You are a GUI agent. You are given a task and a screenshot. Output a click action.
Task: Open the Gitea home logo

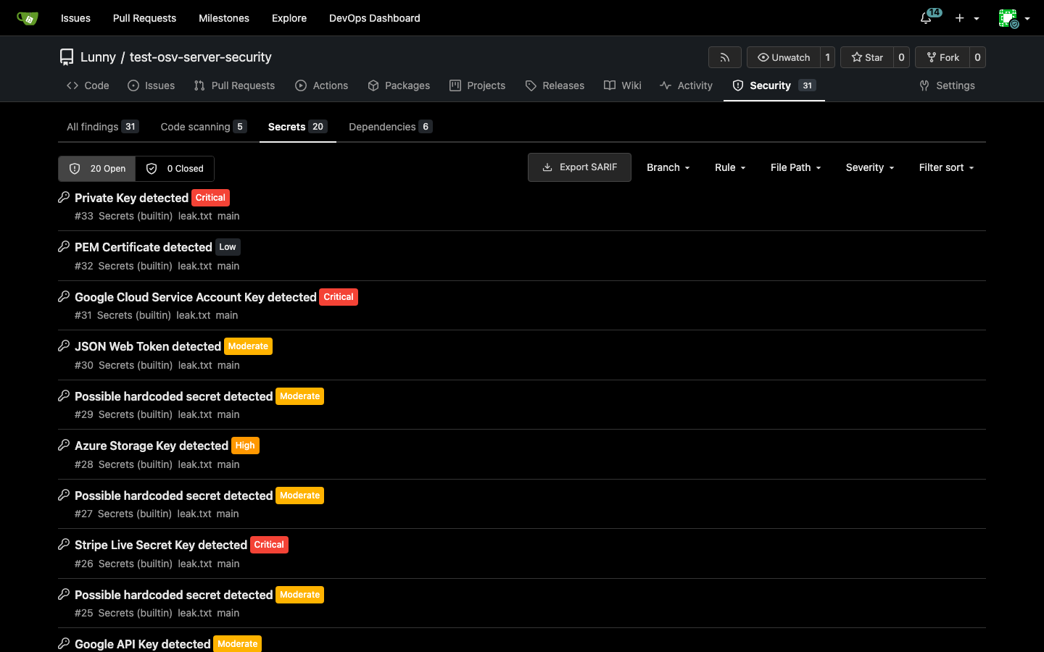[x=28, y=18]
